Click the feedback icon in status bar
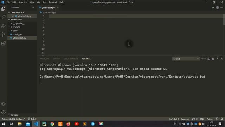225x127 pixels. click(217, 119)
